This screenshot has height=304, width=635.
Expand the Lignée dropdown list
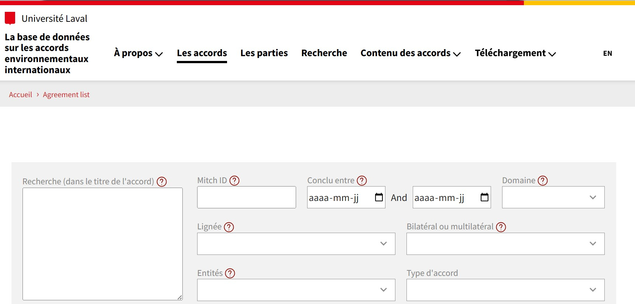(296, 244)
